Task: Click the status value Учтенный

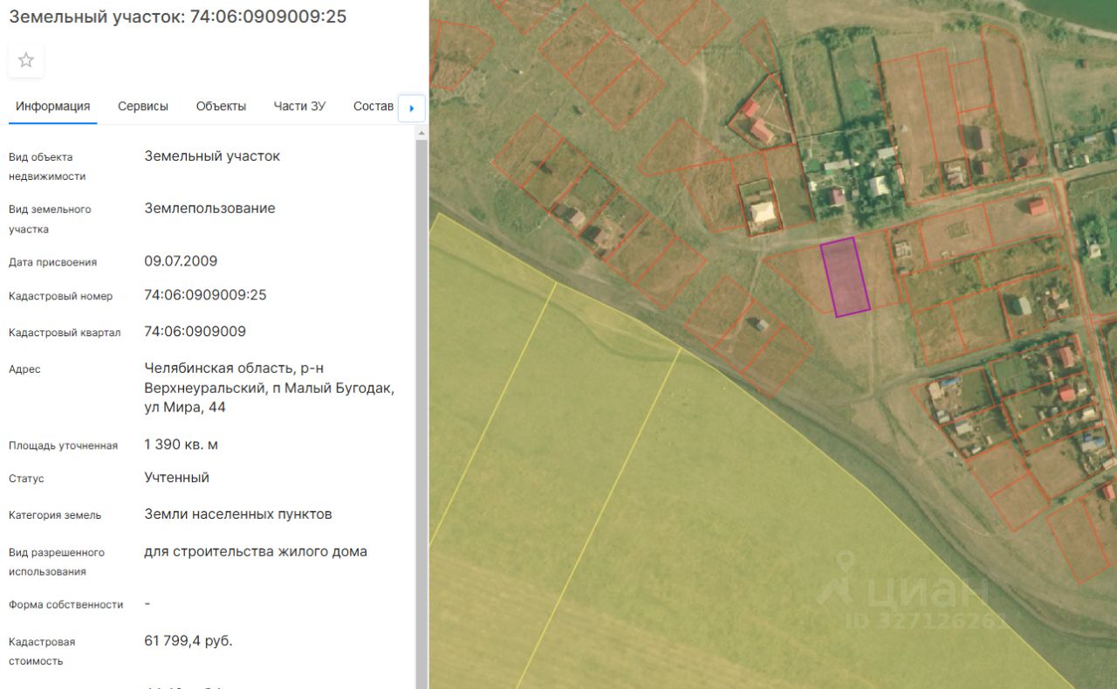Action: [x=176, y=478]
